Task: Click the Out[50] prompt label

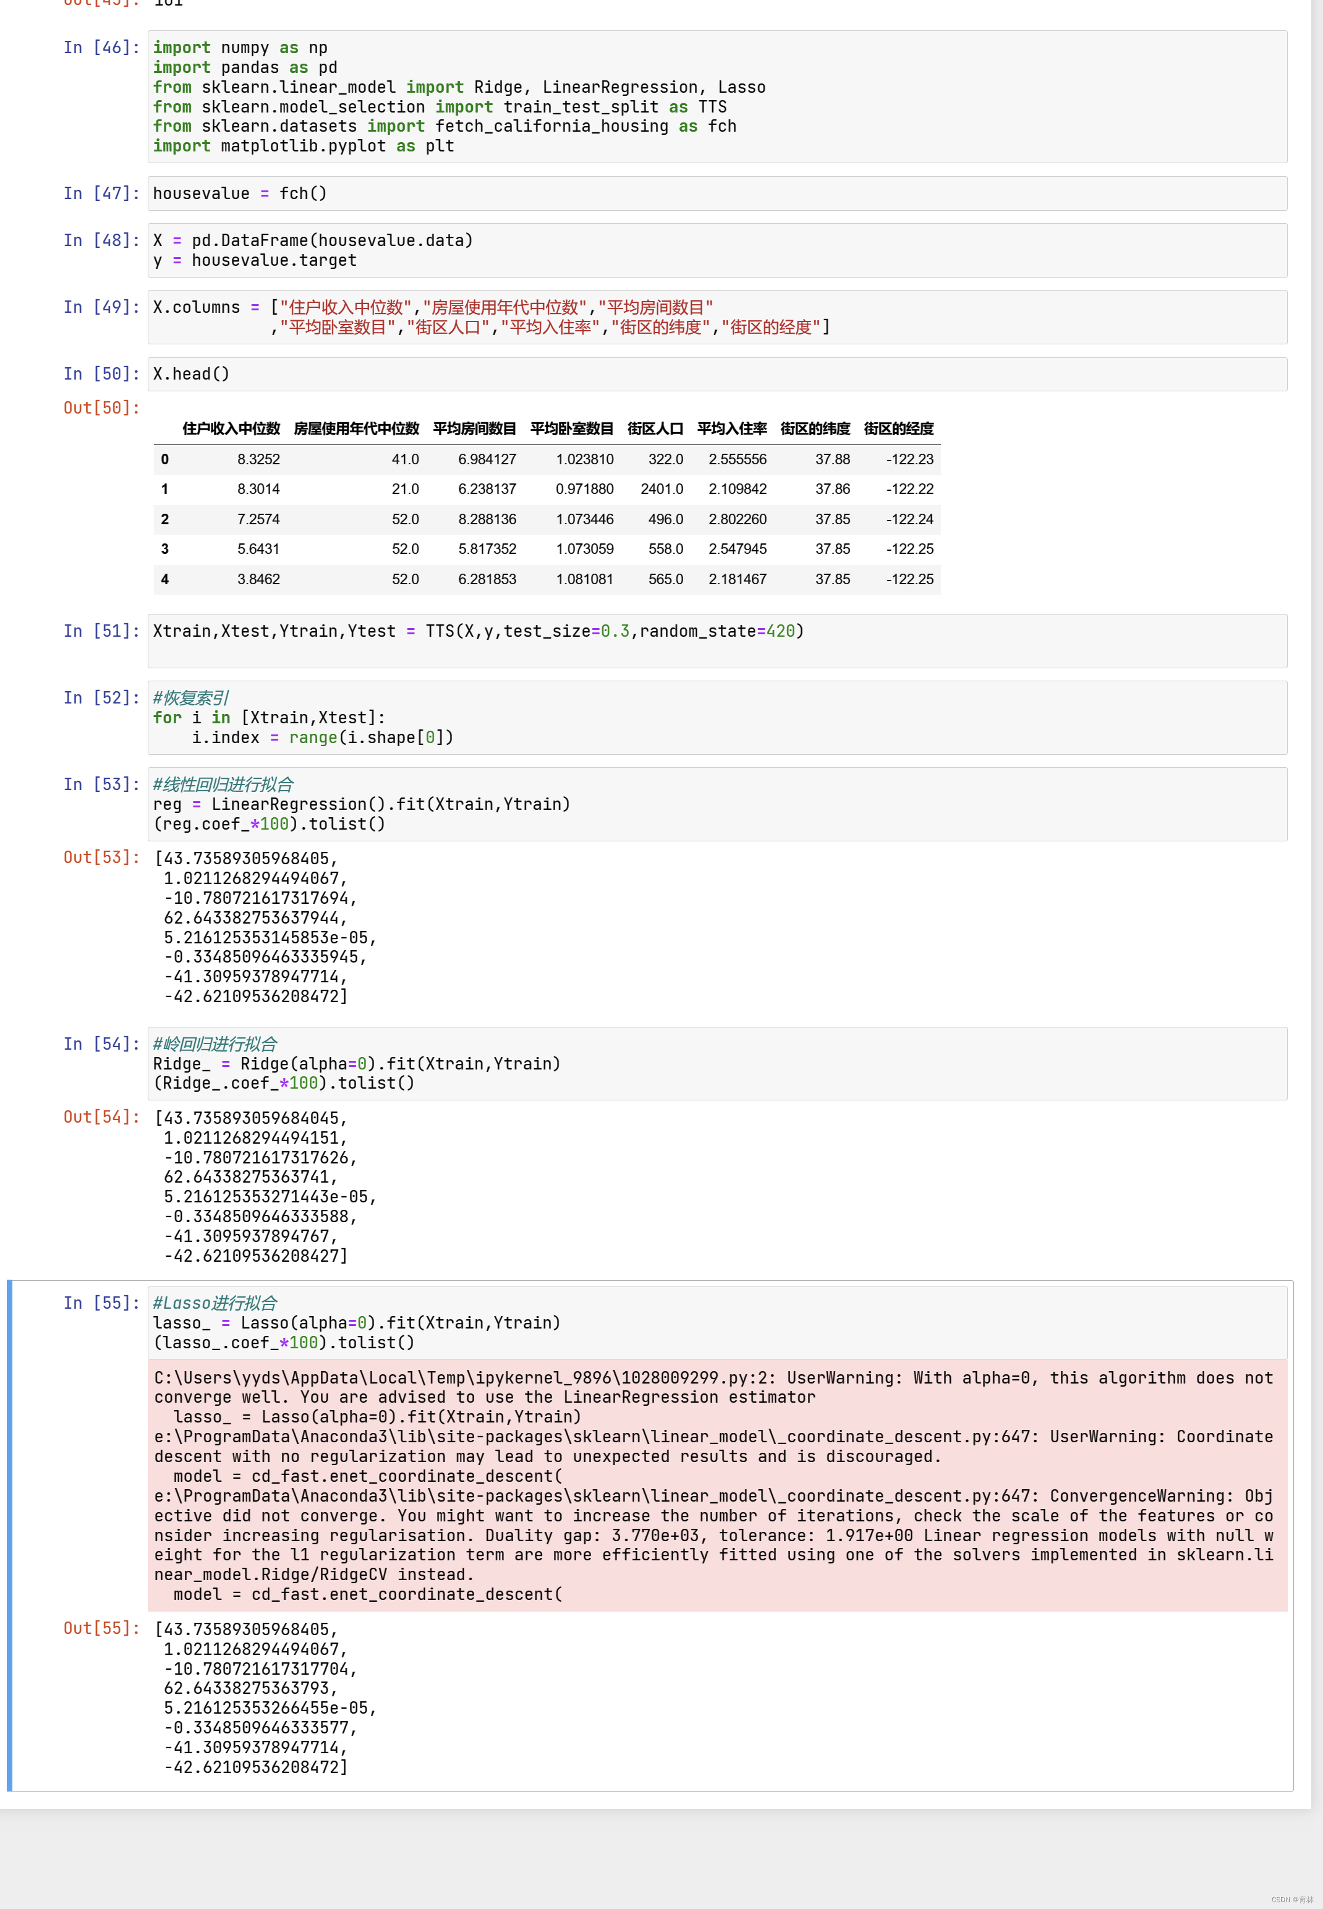Action: coord(101,408)
